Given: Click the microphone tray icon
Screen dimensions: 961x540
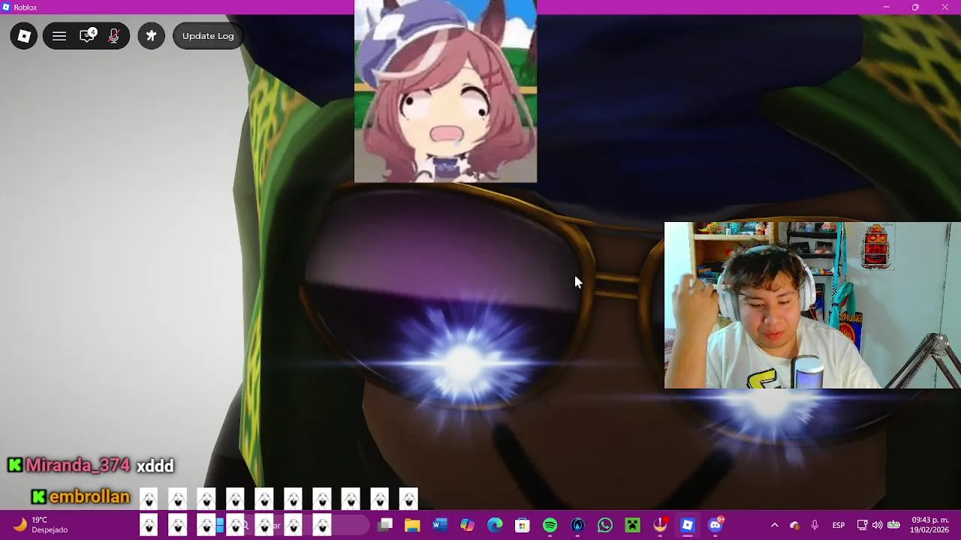Looking at the screenshot, I should [815, 525].
